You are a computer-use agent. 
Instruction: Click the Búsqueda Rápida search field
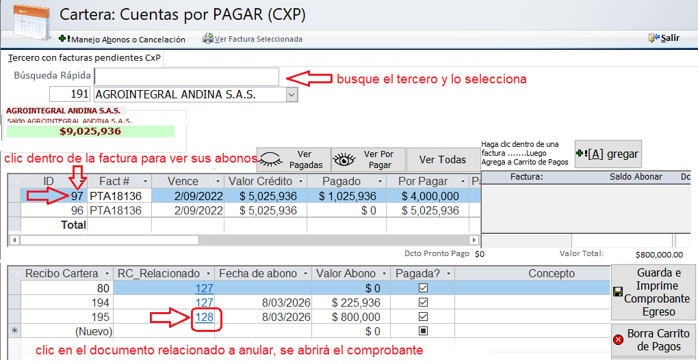click(186, 76)
